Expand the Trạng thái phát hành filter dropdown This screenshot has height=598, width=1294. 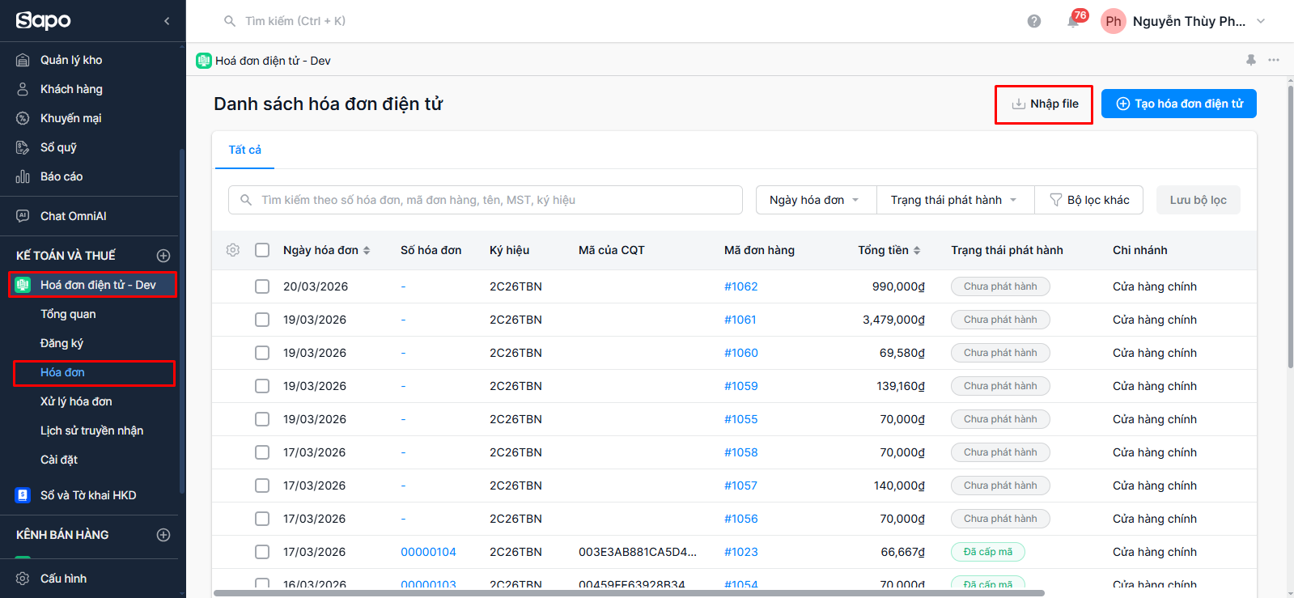(x=954, y=200)
